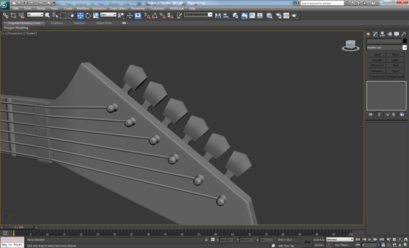Screen dimensions: 409x248
Task: Open the Tools menu
Action: 27,8
